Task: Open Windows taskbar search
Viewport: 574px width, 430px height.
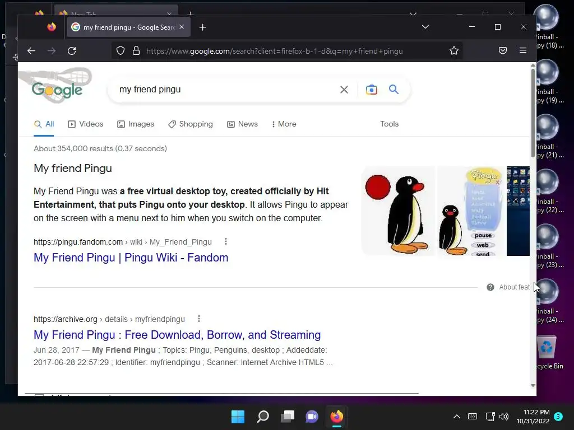Action: point(263,417)
